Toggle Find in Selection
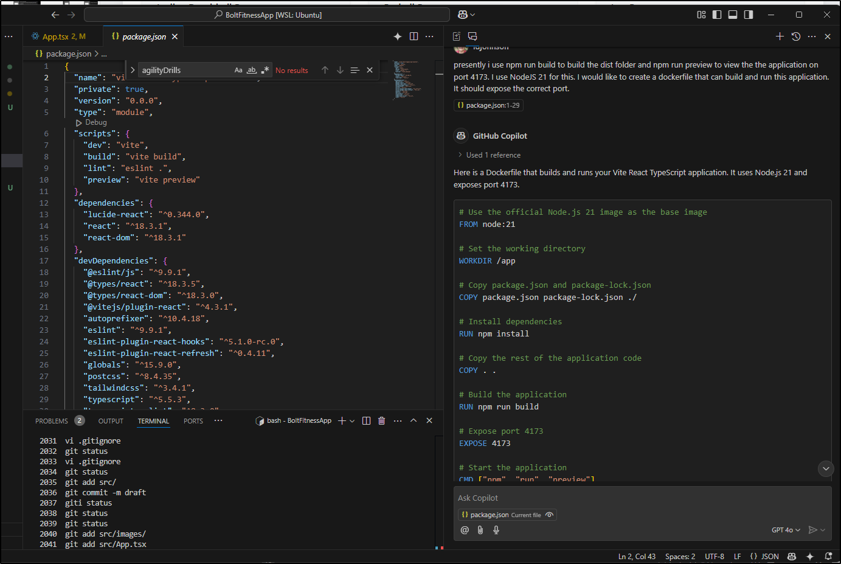 355,70
